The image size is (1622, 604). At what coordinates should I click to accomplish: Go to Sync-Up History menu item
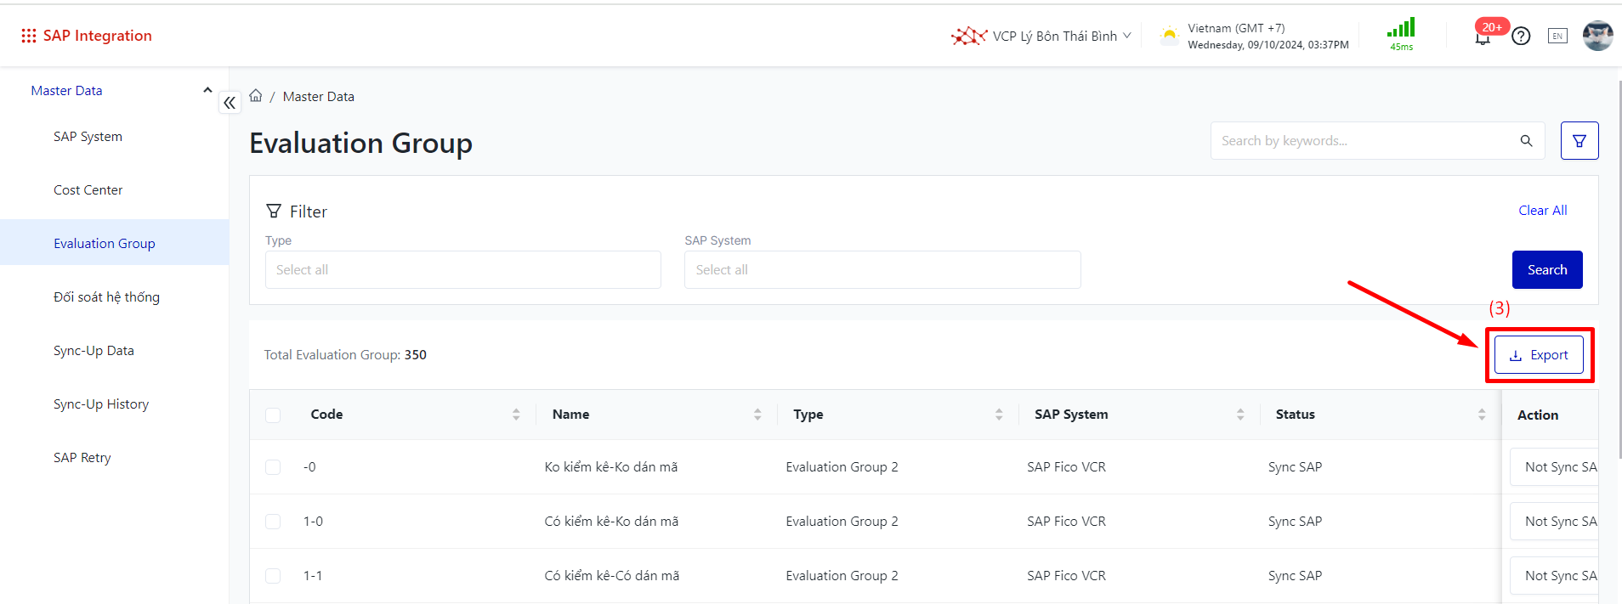pos(101,404)
